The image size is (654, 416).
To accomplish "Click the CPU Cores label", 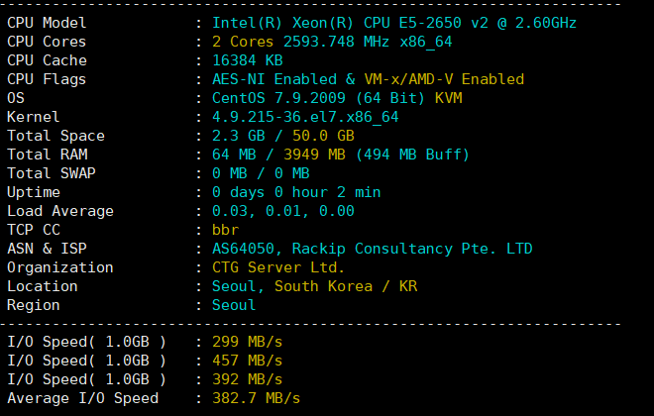I will [x=47, y=42].
